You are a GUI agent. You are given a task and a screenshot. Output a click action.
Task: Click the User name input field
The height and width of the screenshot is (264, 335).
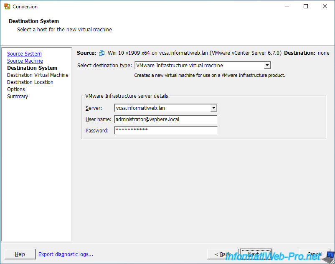coord(166,119)
